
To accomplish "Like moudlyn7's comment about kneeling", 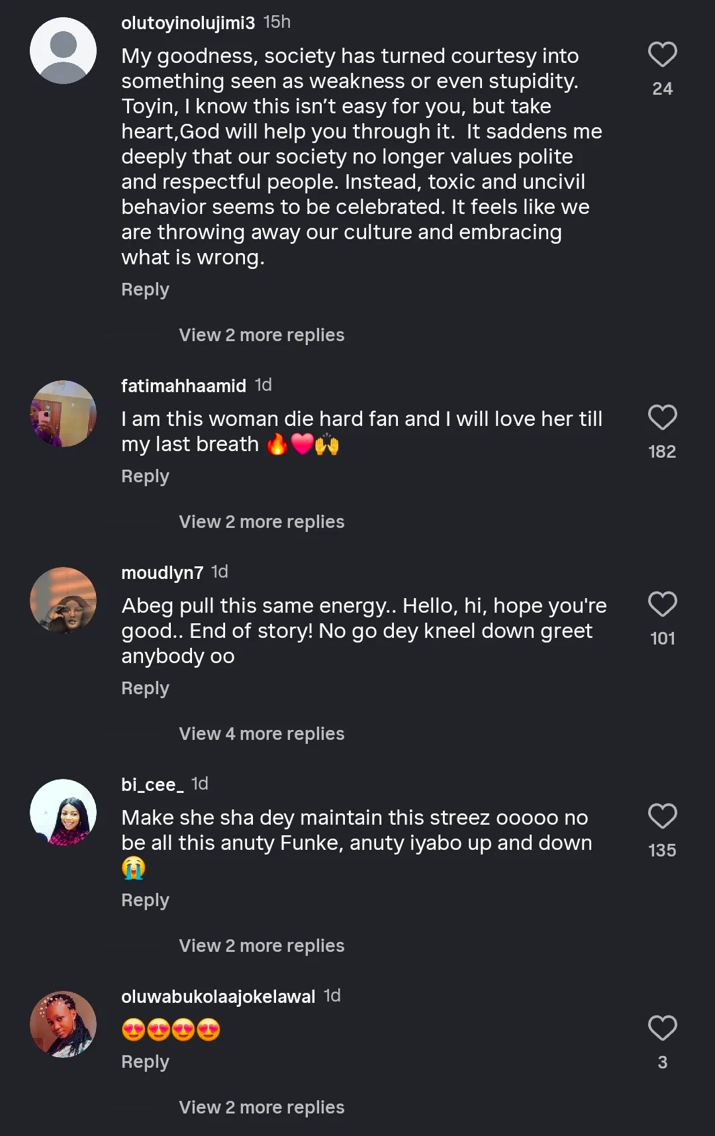I will (662, 605).
